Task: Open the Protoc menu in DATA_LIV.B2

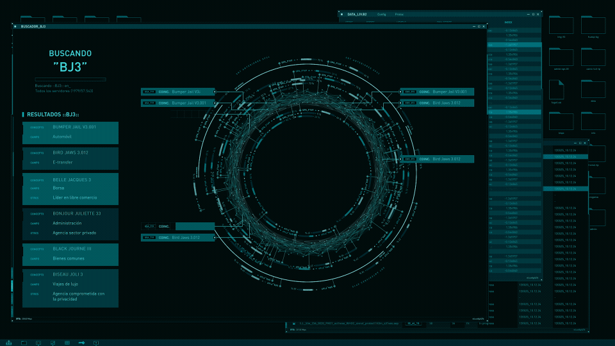Action: [x=399, y=15]
